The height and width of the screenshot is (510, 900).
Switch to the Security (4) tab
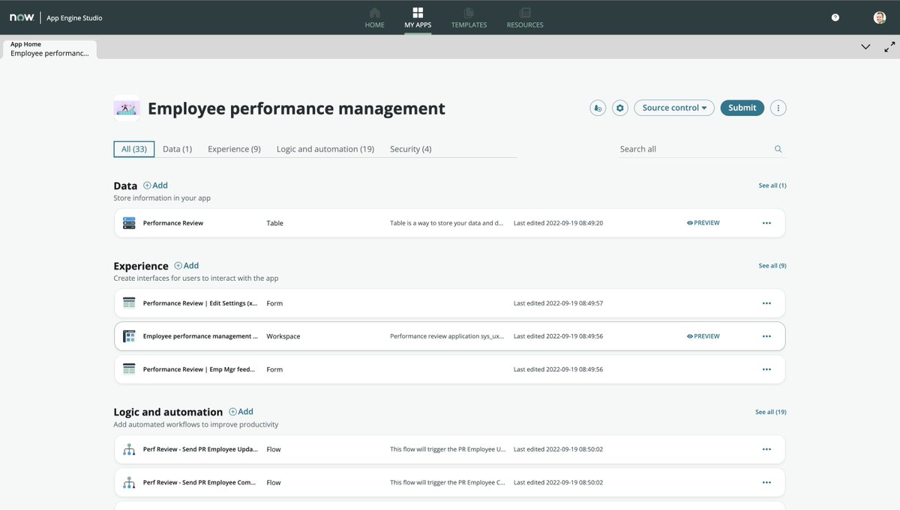pyautogui.click(x=411, y=149)
